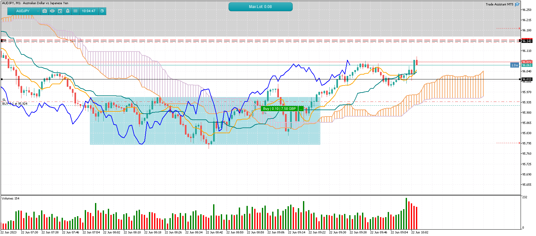Expand the AUDJPY symbol dropdown
This screenshot has height=236, width=536.
click(x=28, y=11)
